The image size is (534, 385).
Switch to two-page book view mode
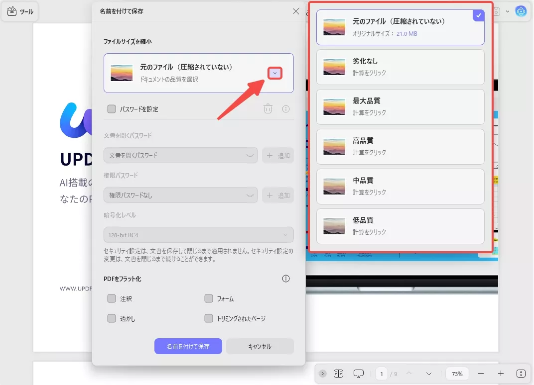pos(339,374)
